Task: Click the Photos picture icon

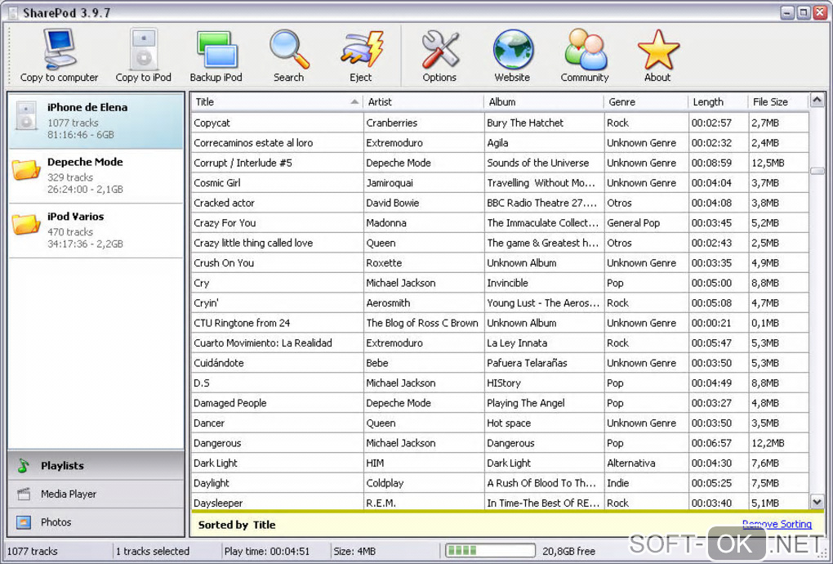Action: point(24,522)
